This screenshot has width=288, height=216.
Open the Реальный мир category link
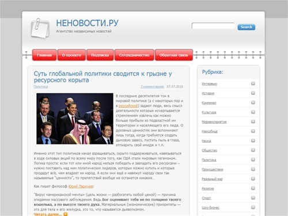point(212,179)
